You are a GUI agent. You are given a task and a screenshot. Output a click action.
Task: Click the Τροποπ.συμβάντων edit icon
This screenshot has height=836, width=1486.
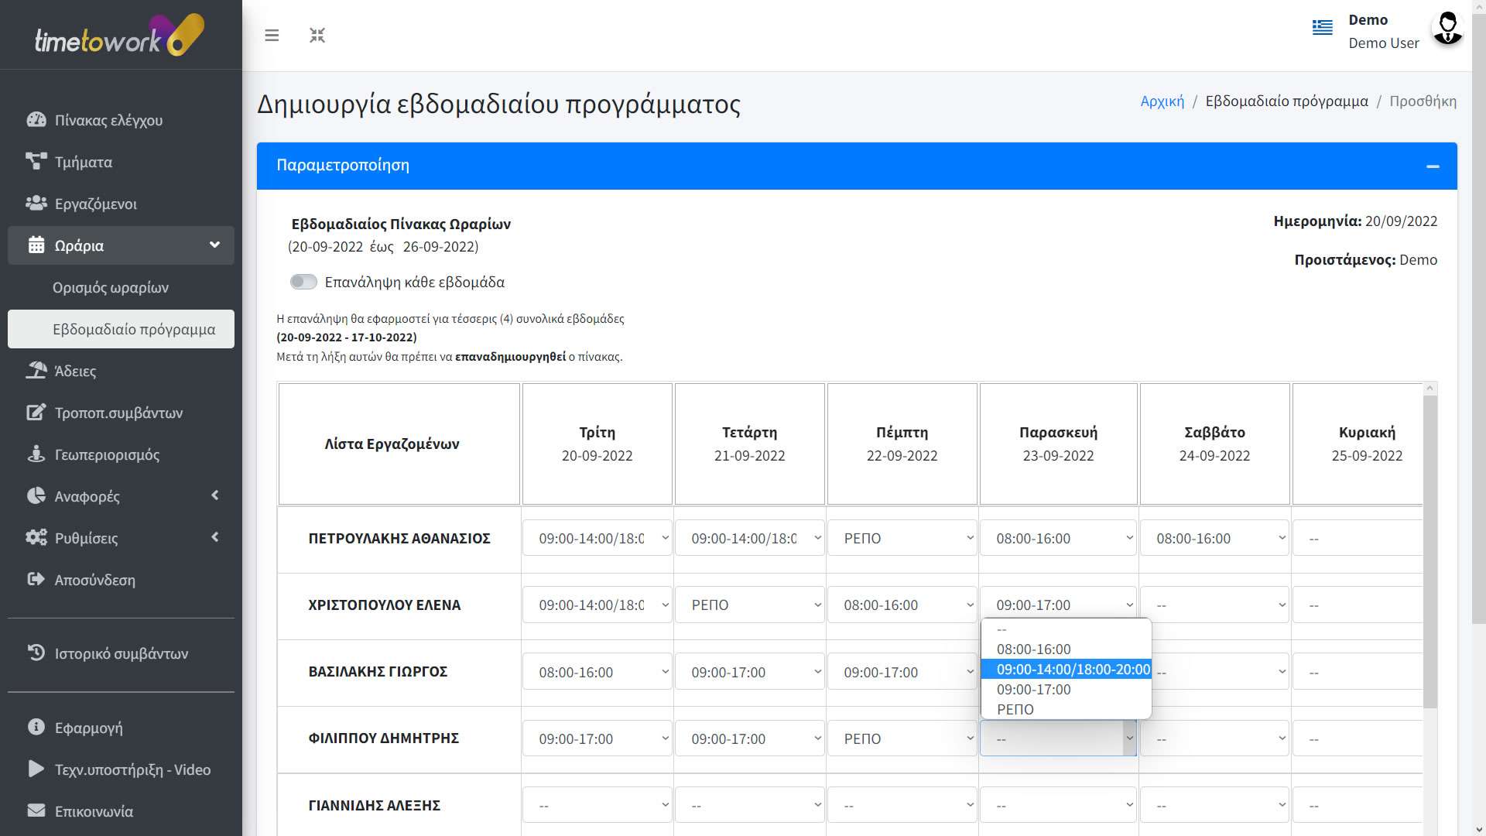tap(36, 413)
